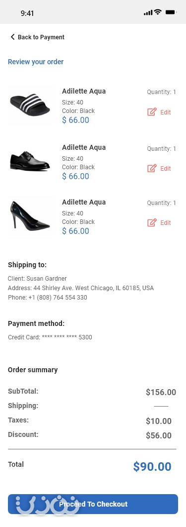
Task: Click the Proceed To Checkout button
Action: 93,504
